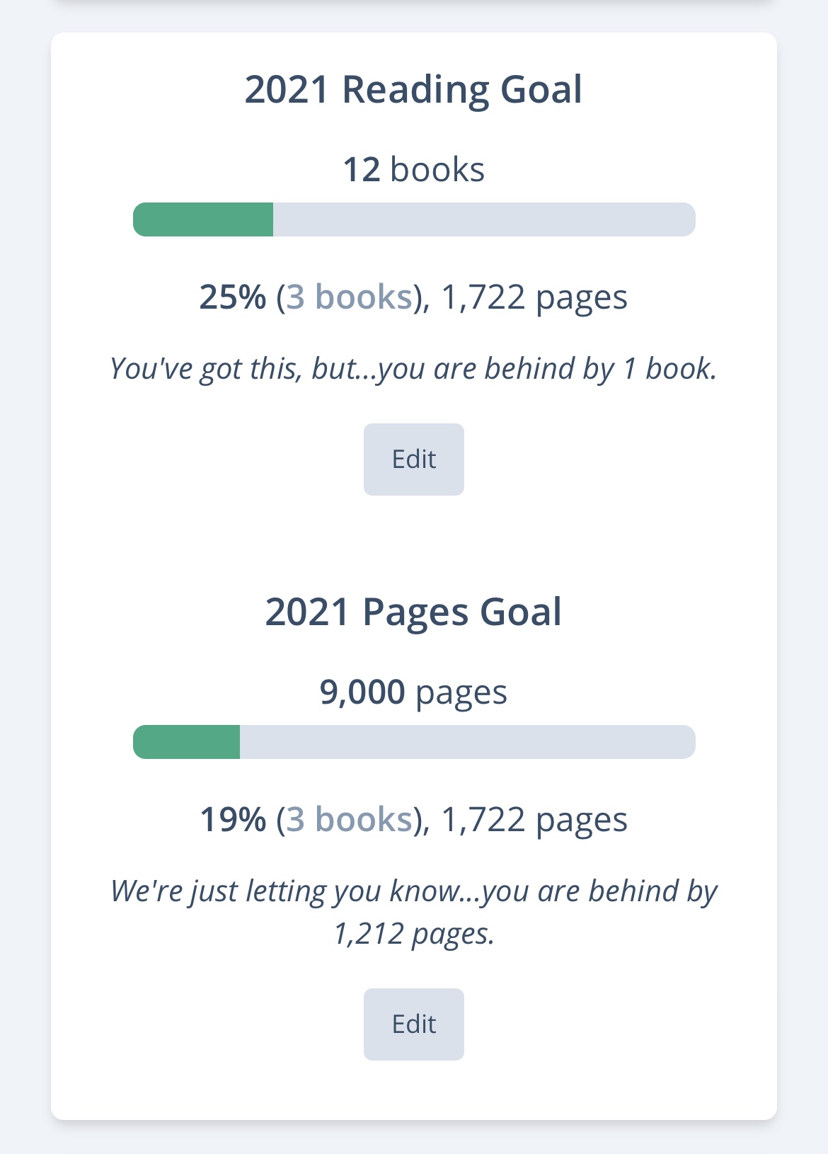The image size is (828, 1154).
Task: Select the '2021 Pages Goal' heading
Action: coord(413,612)
